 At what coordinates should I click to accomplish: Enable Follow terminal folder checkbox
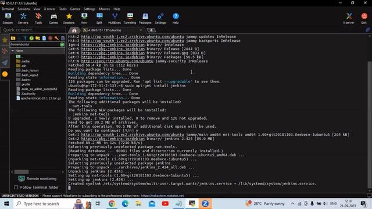pos(16,188)
